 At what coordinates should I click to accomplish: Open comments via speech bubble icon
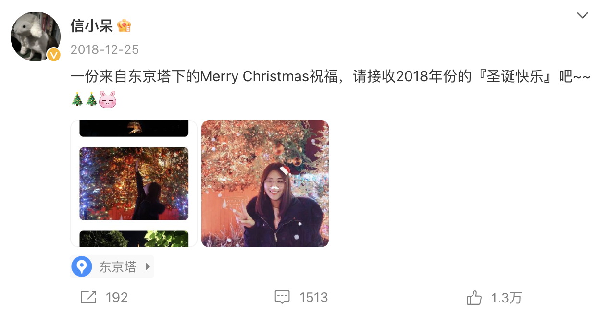tap(282, 297)
